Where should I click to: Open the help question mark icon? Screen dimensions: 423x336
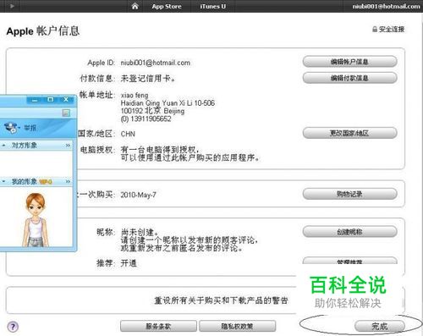(x=13, y=327)
